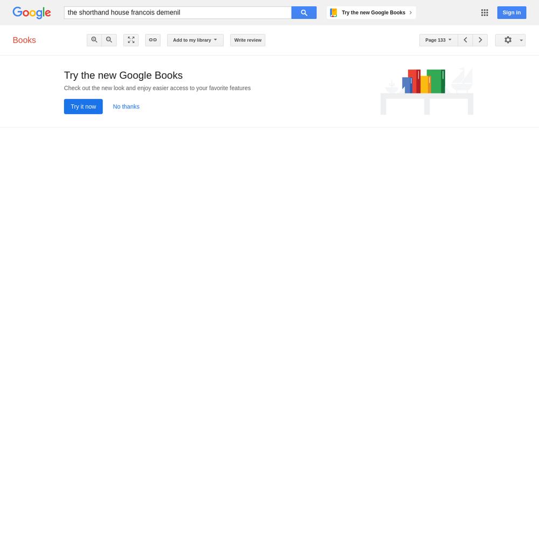Open the Try the new Google Books banner
539x539 pixels.
coord(371,13)
